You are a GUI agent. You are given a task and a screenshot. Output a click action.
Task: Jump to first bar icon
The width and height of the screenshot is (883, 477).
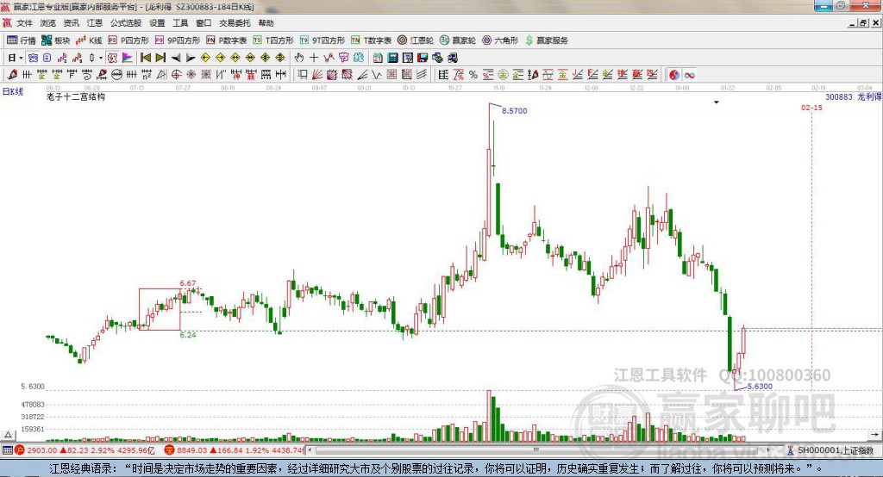click(145, 58)
